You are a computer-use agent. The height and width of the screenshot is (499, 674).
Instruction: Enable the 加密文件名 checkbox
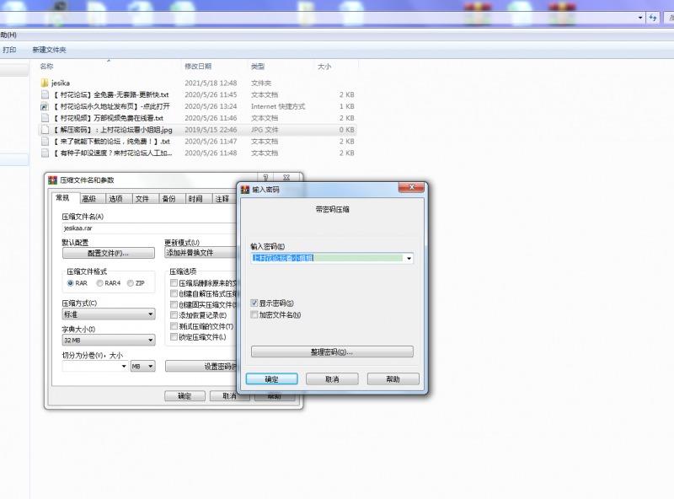[x=254, y=314]
